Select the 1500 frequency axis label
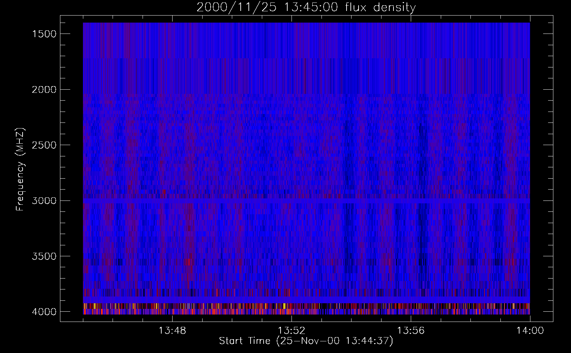Image resolution: width=571 pixels, height=353 pixels. (x=44, y=34)
